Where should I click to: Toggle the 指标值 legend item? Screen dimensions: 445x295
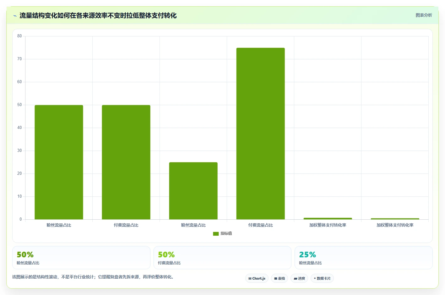tap(222, 233)
